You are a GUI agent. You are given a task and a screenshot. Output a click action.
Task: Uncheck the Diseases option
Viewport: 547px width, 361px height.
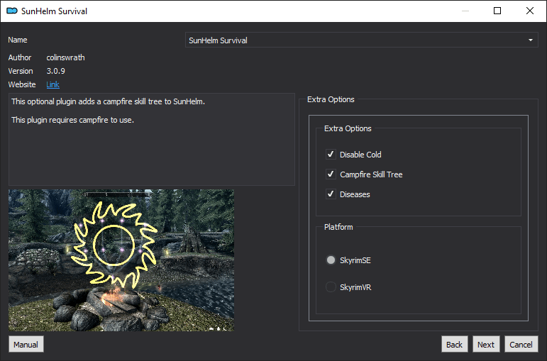[331, 194]
